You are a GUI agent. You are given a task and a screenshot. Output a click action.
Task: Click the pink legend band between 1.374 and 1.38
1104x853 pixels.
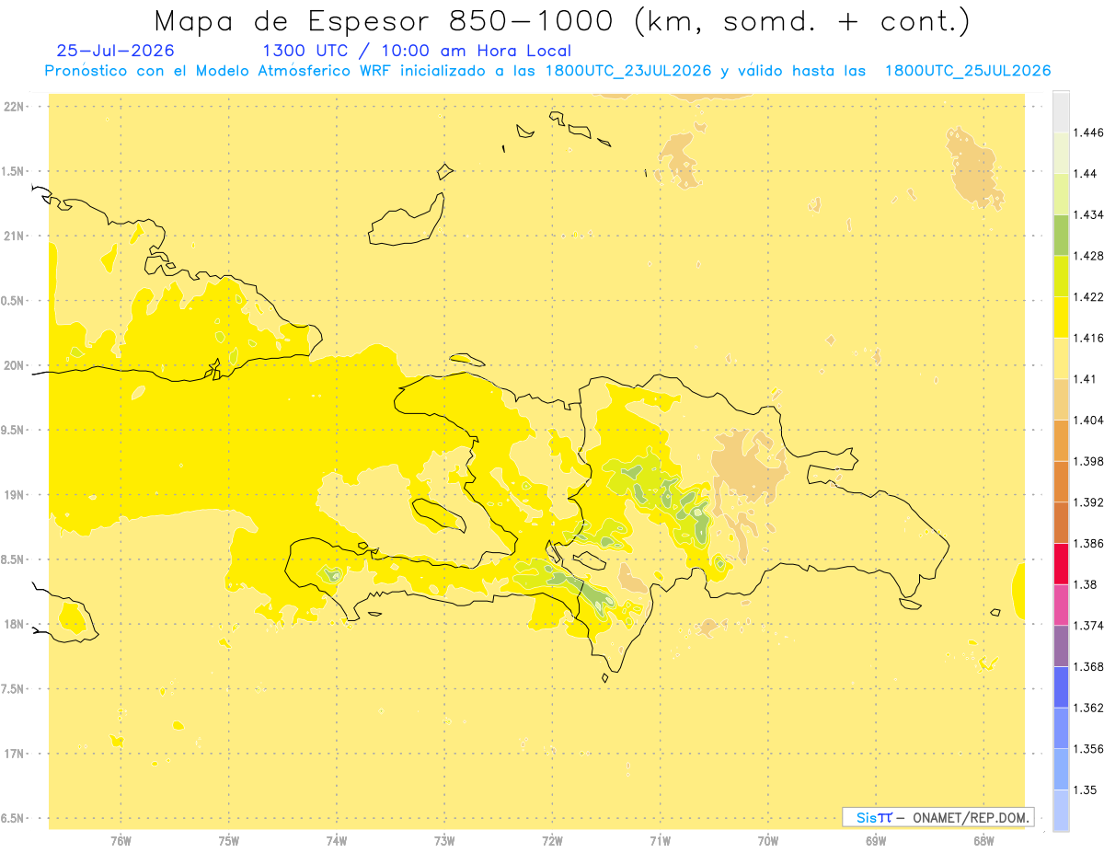point(1060,605)
